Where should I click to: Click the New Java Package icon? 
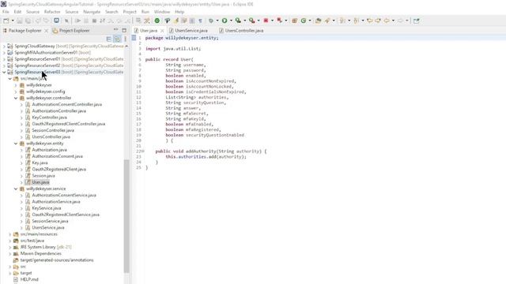pyautogui.click(x=294, y=21)
